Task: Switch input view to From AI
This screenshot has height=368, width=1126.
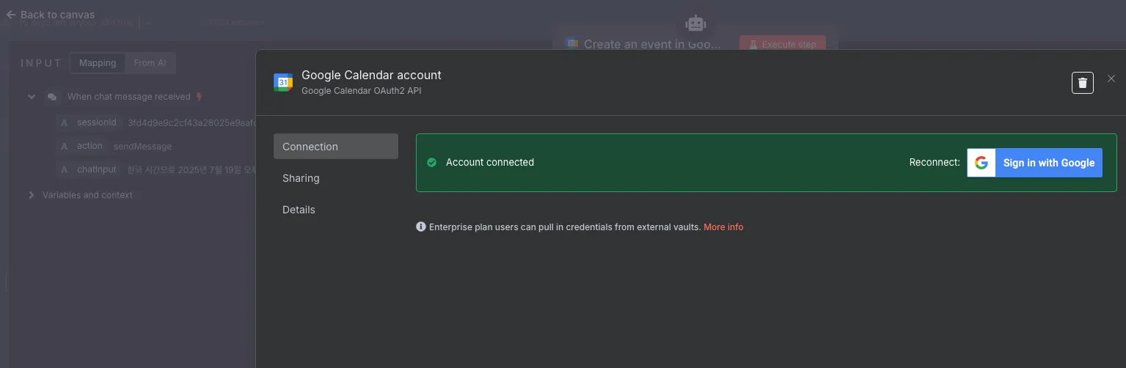Action: coord(150,63)
